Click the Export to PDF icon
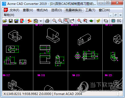 pyautogui.click(x=30, y=21)
